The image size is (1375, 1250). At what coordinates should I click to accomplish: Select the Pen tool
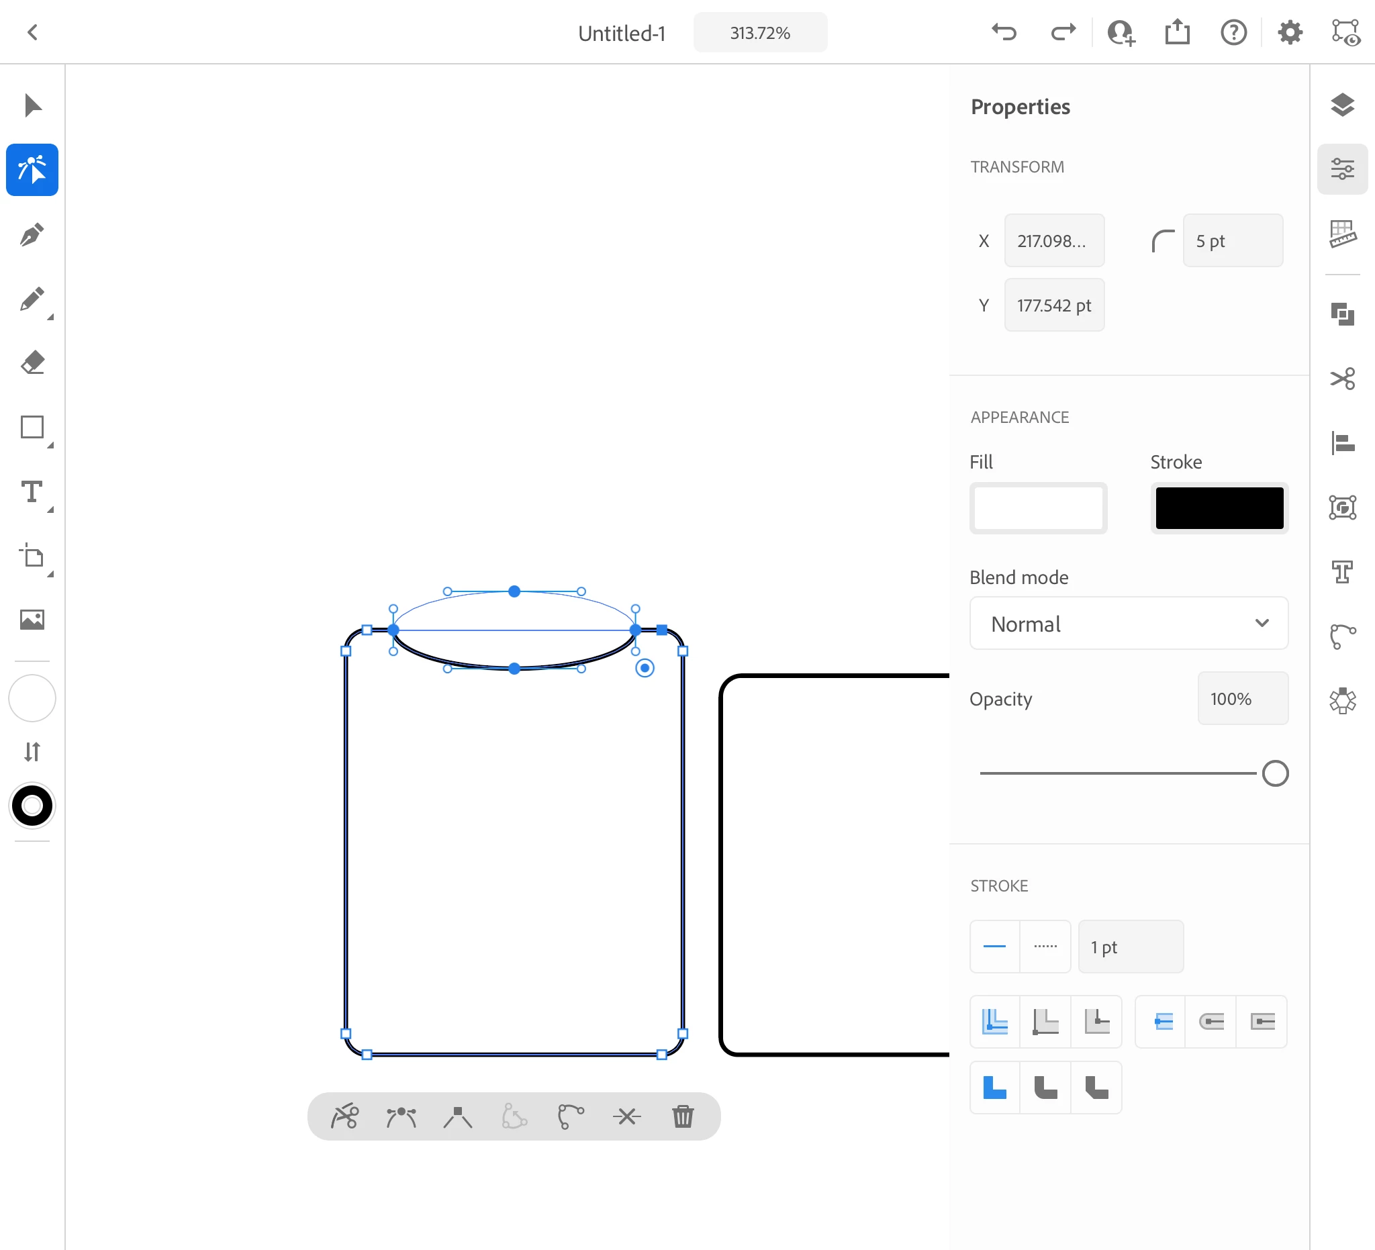tap(32, 235)
